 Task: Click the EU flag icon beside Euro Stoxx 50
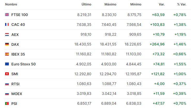click(x=7, y=64)
